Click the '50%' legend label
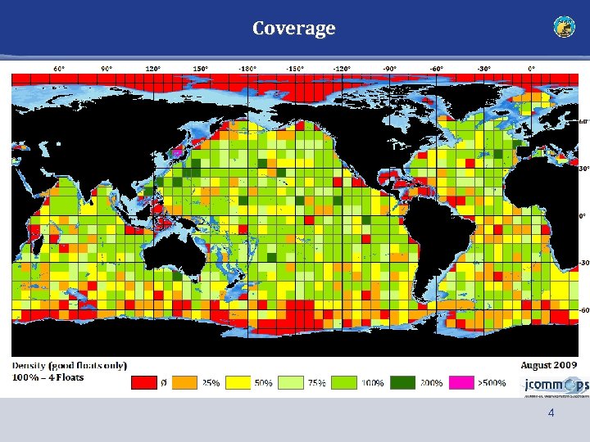Image resolution: width=590 pixels, height=442 pixels. coord(263,383)
